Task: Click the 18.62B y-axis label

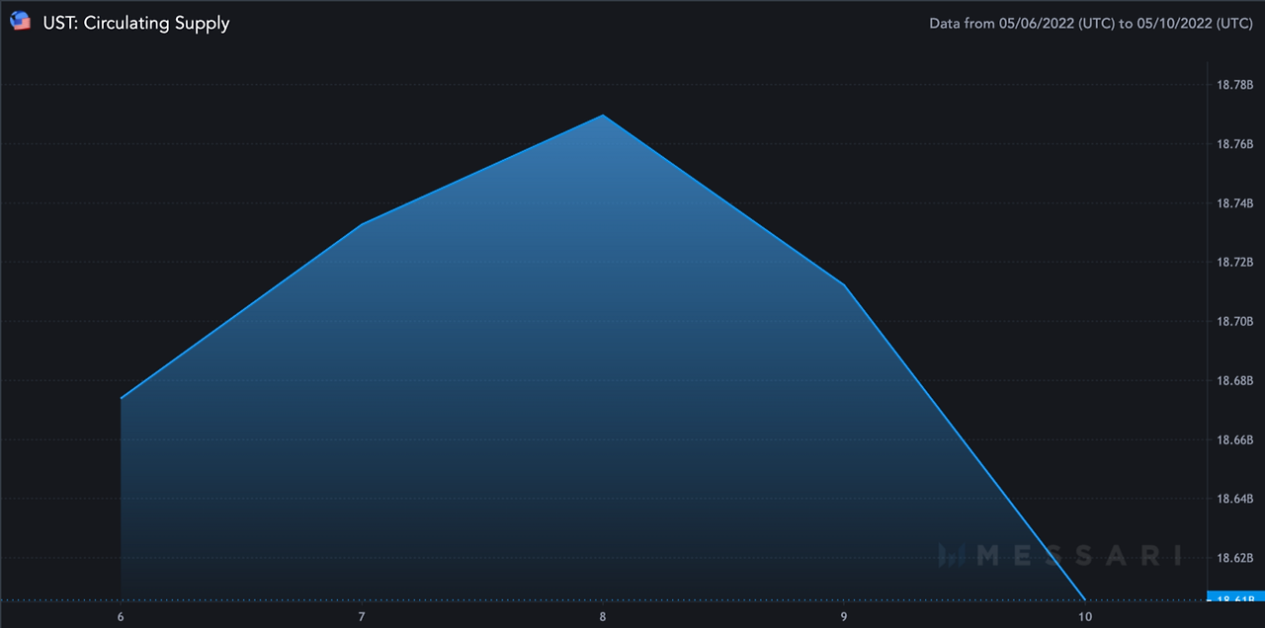Action: (1235, 558)
